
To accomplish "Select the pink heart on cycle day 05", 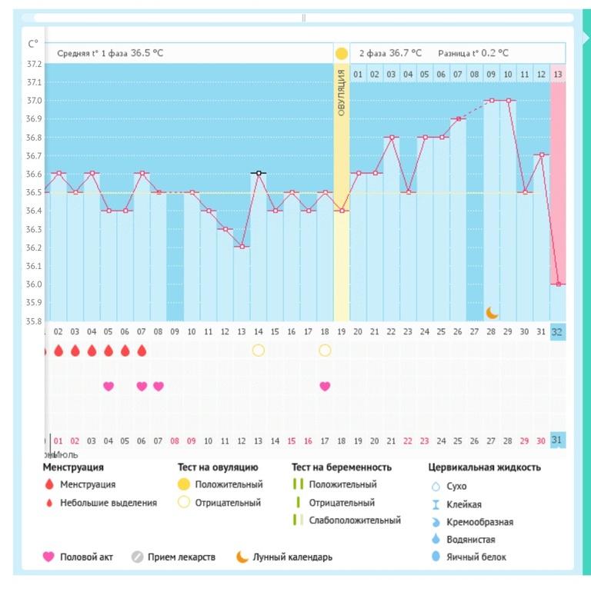I will pos(109,386).
